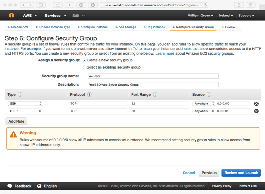Go to step 4 Add Storage

point(126,27)
